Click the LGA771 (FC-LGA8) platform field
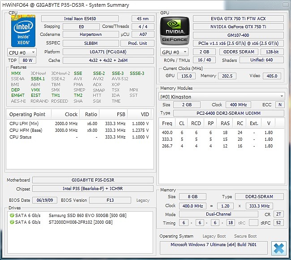 (x=108, y=52)
